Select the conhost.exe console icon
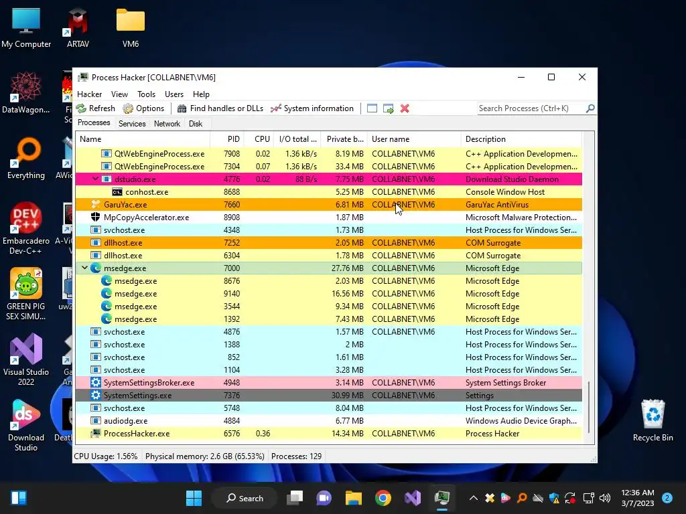Viewport: 686px width, 514px height. pos(117,192)
